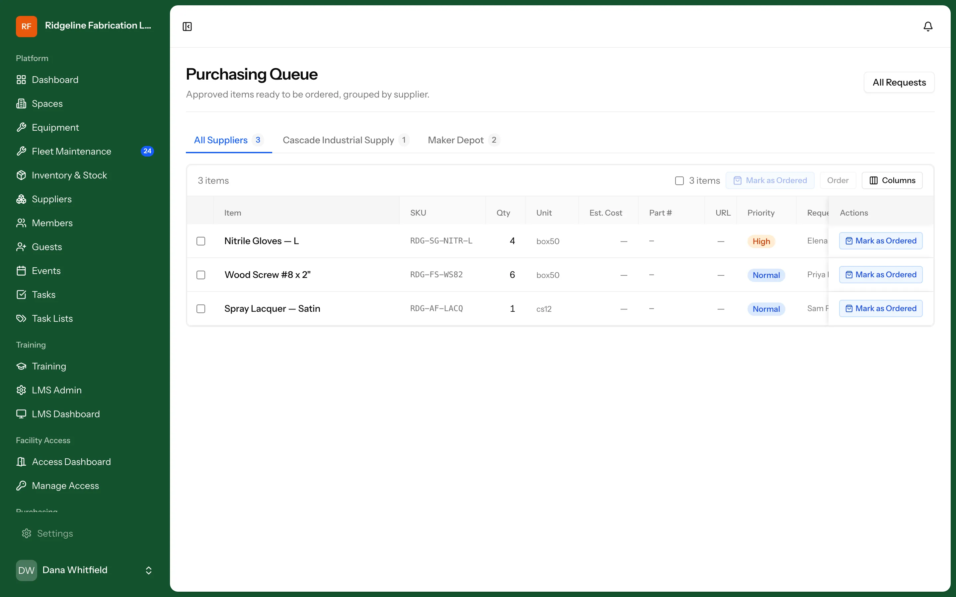Open Dashboard from the sidebar
Viewport: 956px width, 597px height.
pos(85,80)
